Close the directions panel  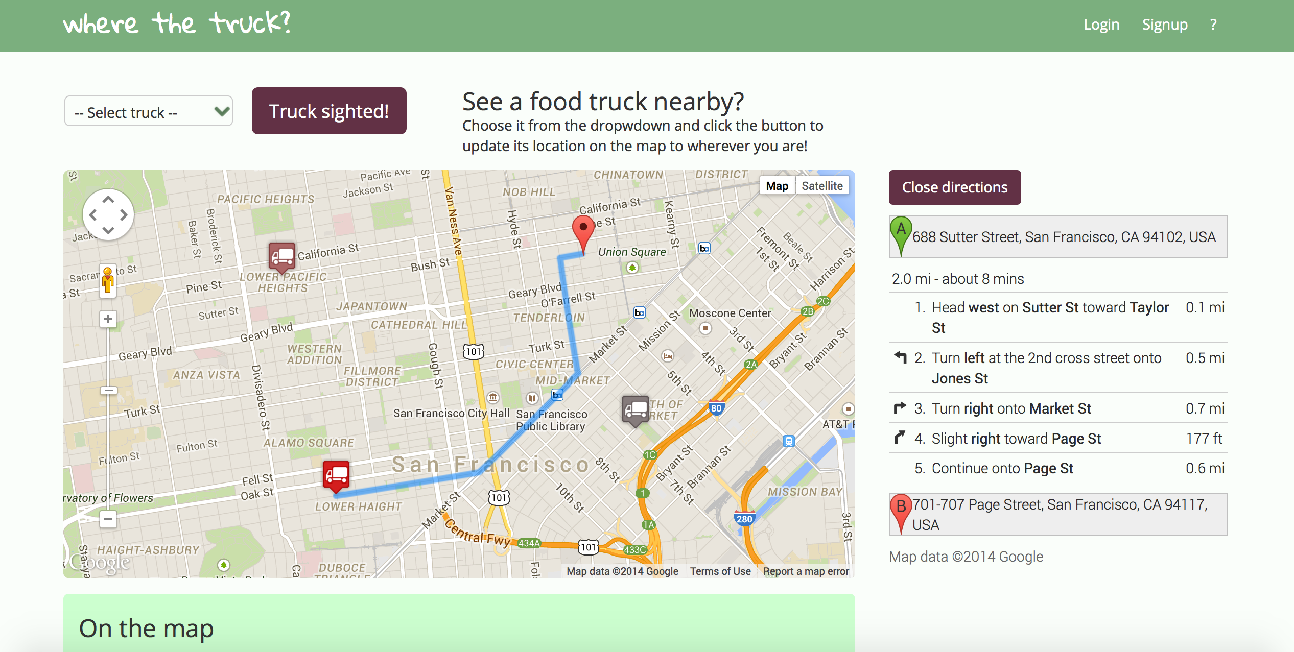pyautogui.click(x=954, y=186)
